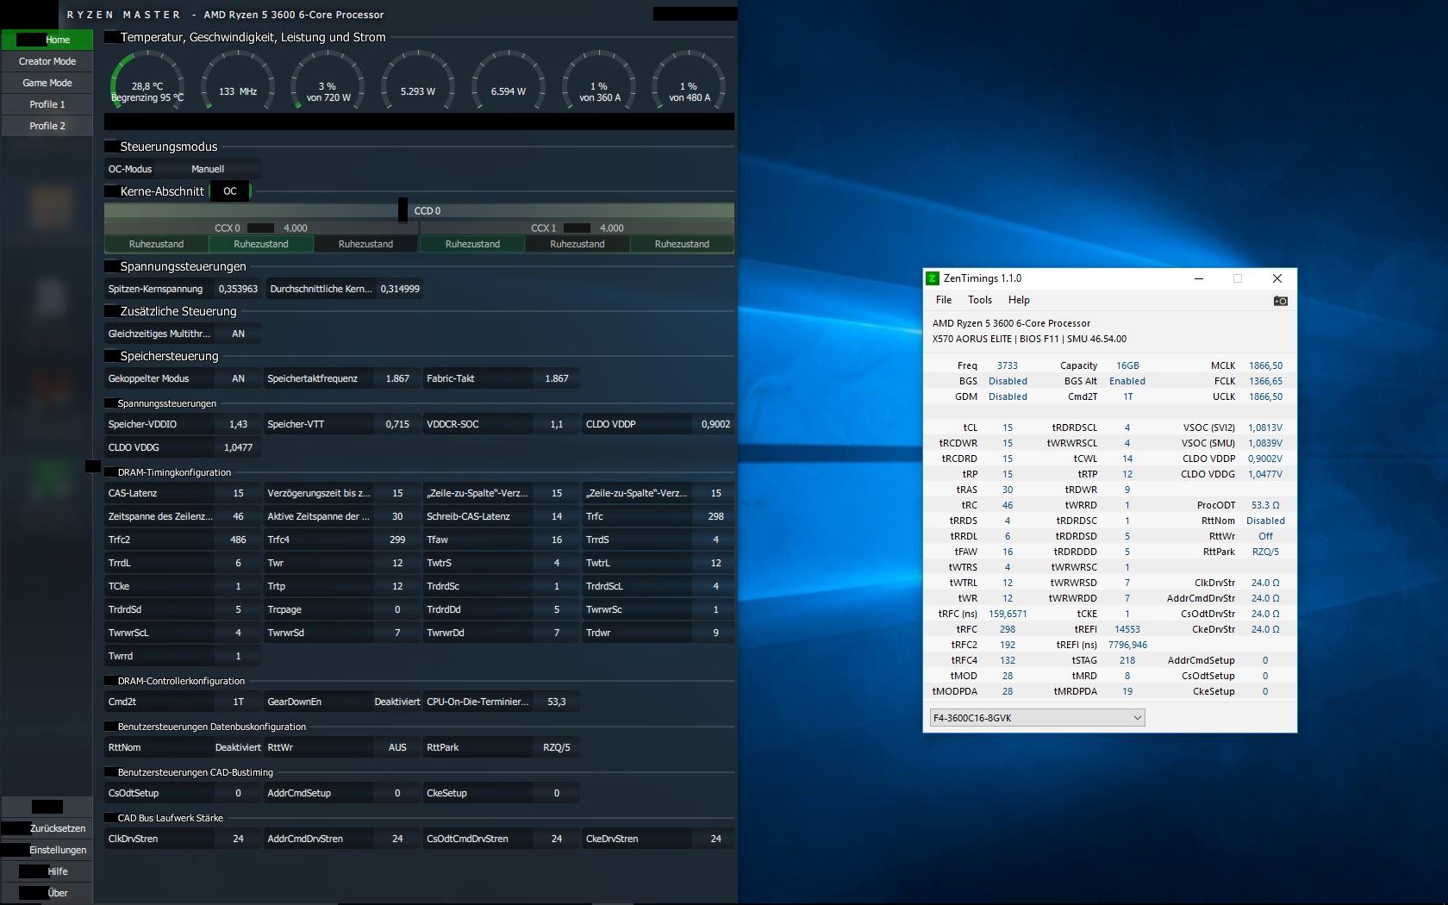The image size is (1448, 905).
Task: Open the File menu in ZenTimings
Action: point(944,300)
